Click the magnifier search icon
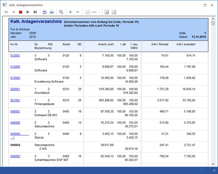Screen dimensions: 218x174 (x=61, y=12)
